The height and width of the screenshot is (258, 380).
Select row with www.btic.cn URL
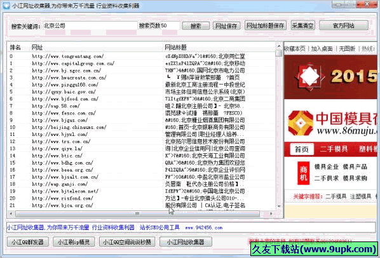(142, 156)
